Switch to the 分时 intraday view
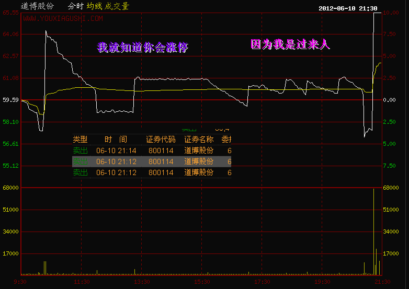Viewport: 409px width, 289px height. [75, 6]
